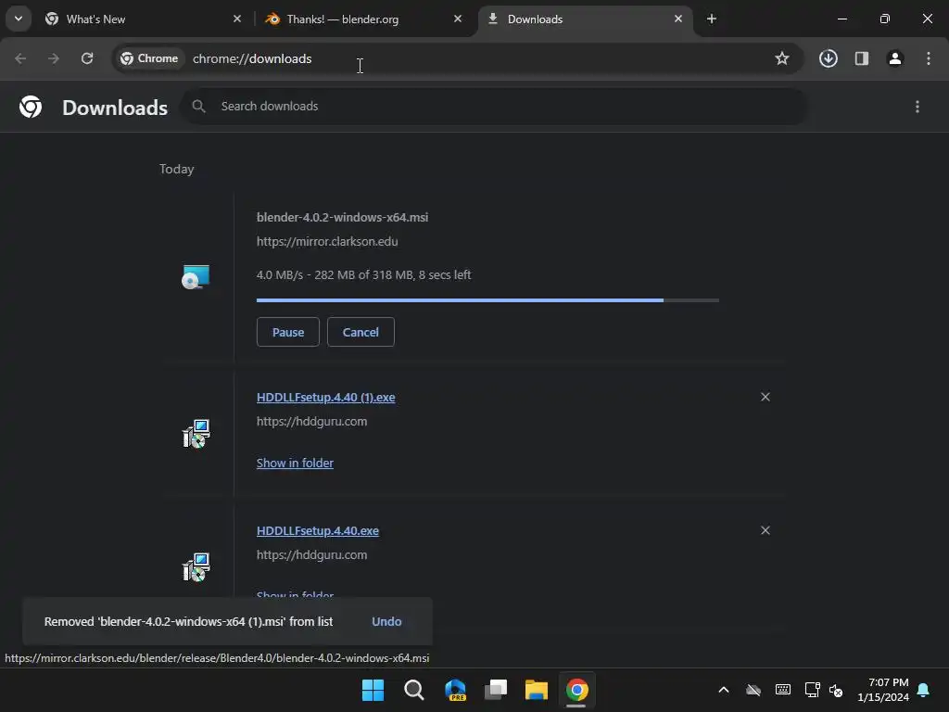Viewport: 949px width, 712px height.
Task: Close the blender.org tab
Action: [458, 19]
